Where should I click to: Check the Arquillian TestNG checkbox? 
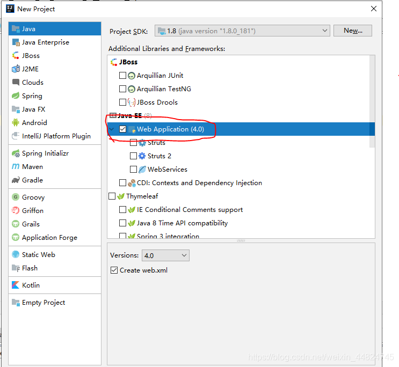click(x=122, y=89)
